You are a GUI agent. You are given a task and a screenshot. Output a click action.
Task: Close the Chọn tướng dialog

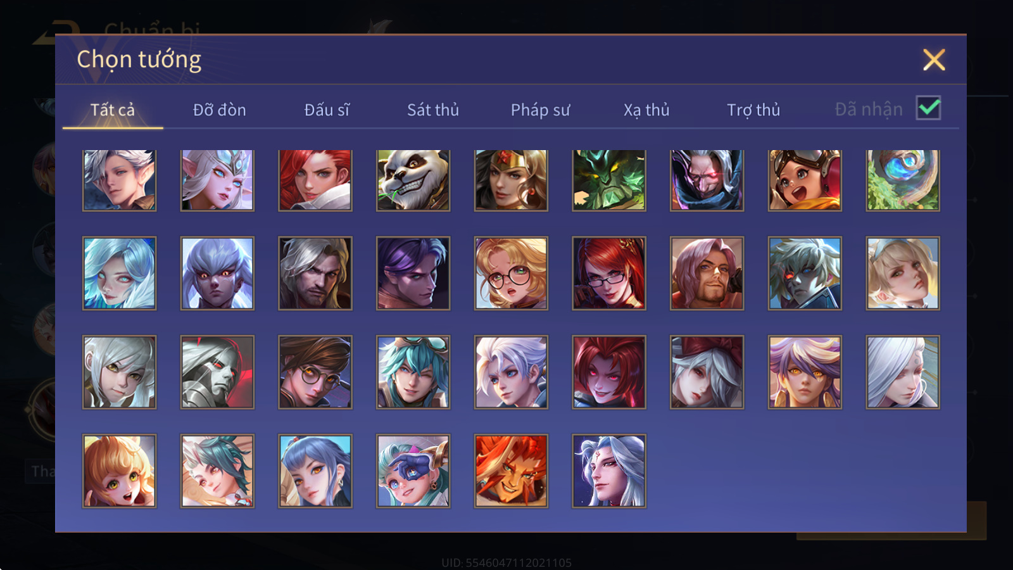pos(934,60)
